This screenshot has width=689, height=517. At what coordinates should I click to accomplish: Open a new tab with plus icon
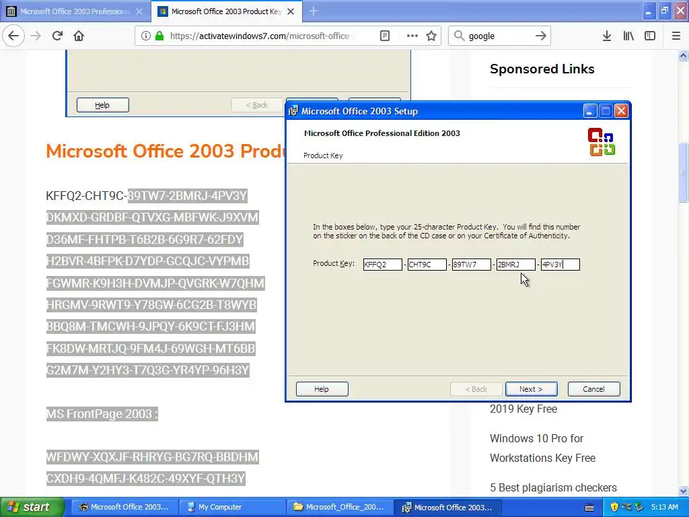pyautogui.click(x=314, y=11)
